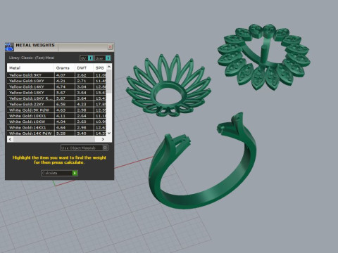Enable Use Object Materials option

pyautogui.click(x=84, y=148)
